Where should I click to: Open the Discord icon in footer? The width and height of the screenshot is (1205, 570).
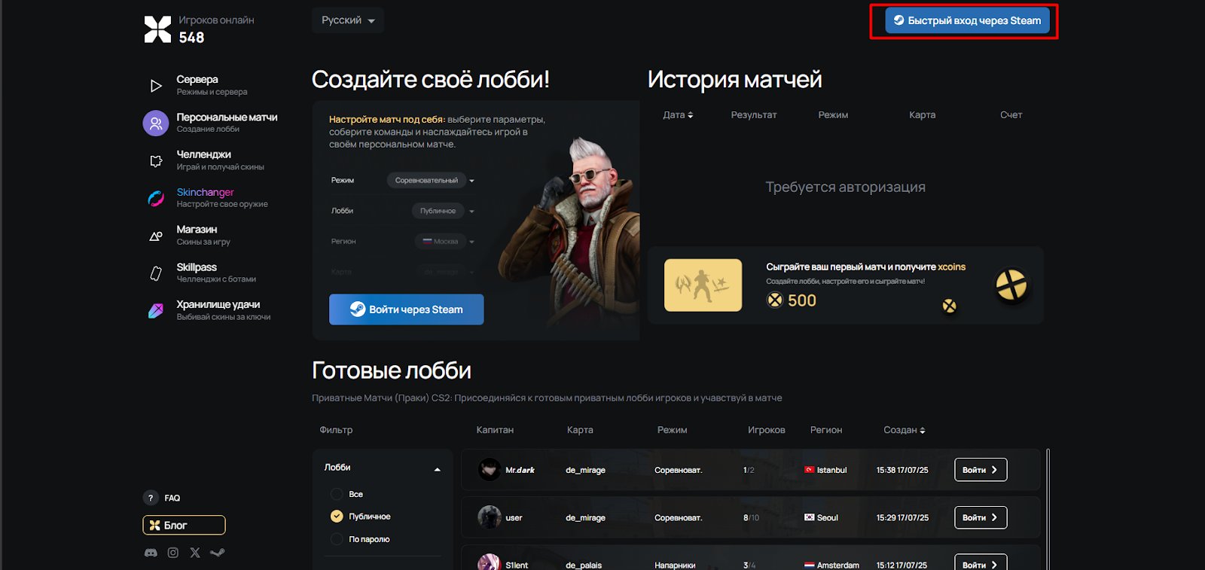151,553
